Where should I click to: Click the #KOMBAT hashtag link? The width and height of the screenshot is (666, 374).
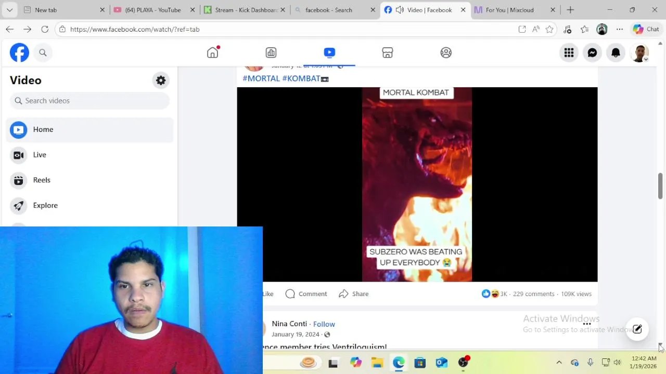pos(301,78)
